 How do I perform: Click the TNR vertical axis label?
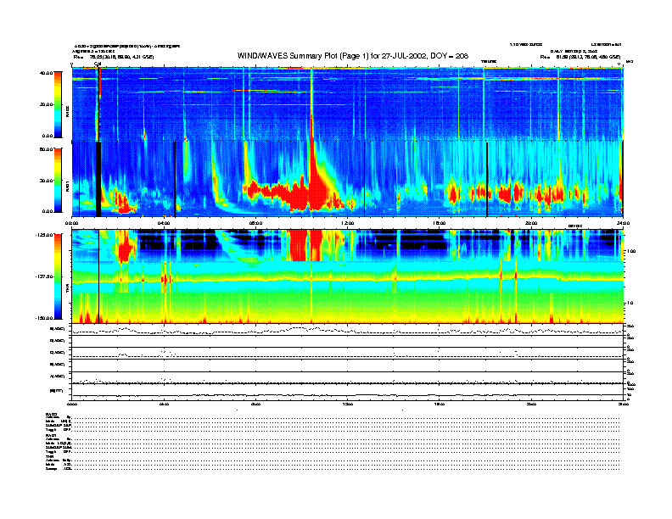(67, 290)
